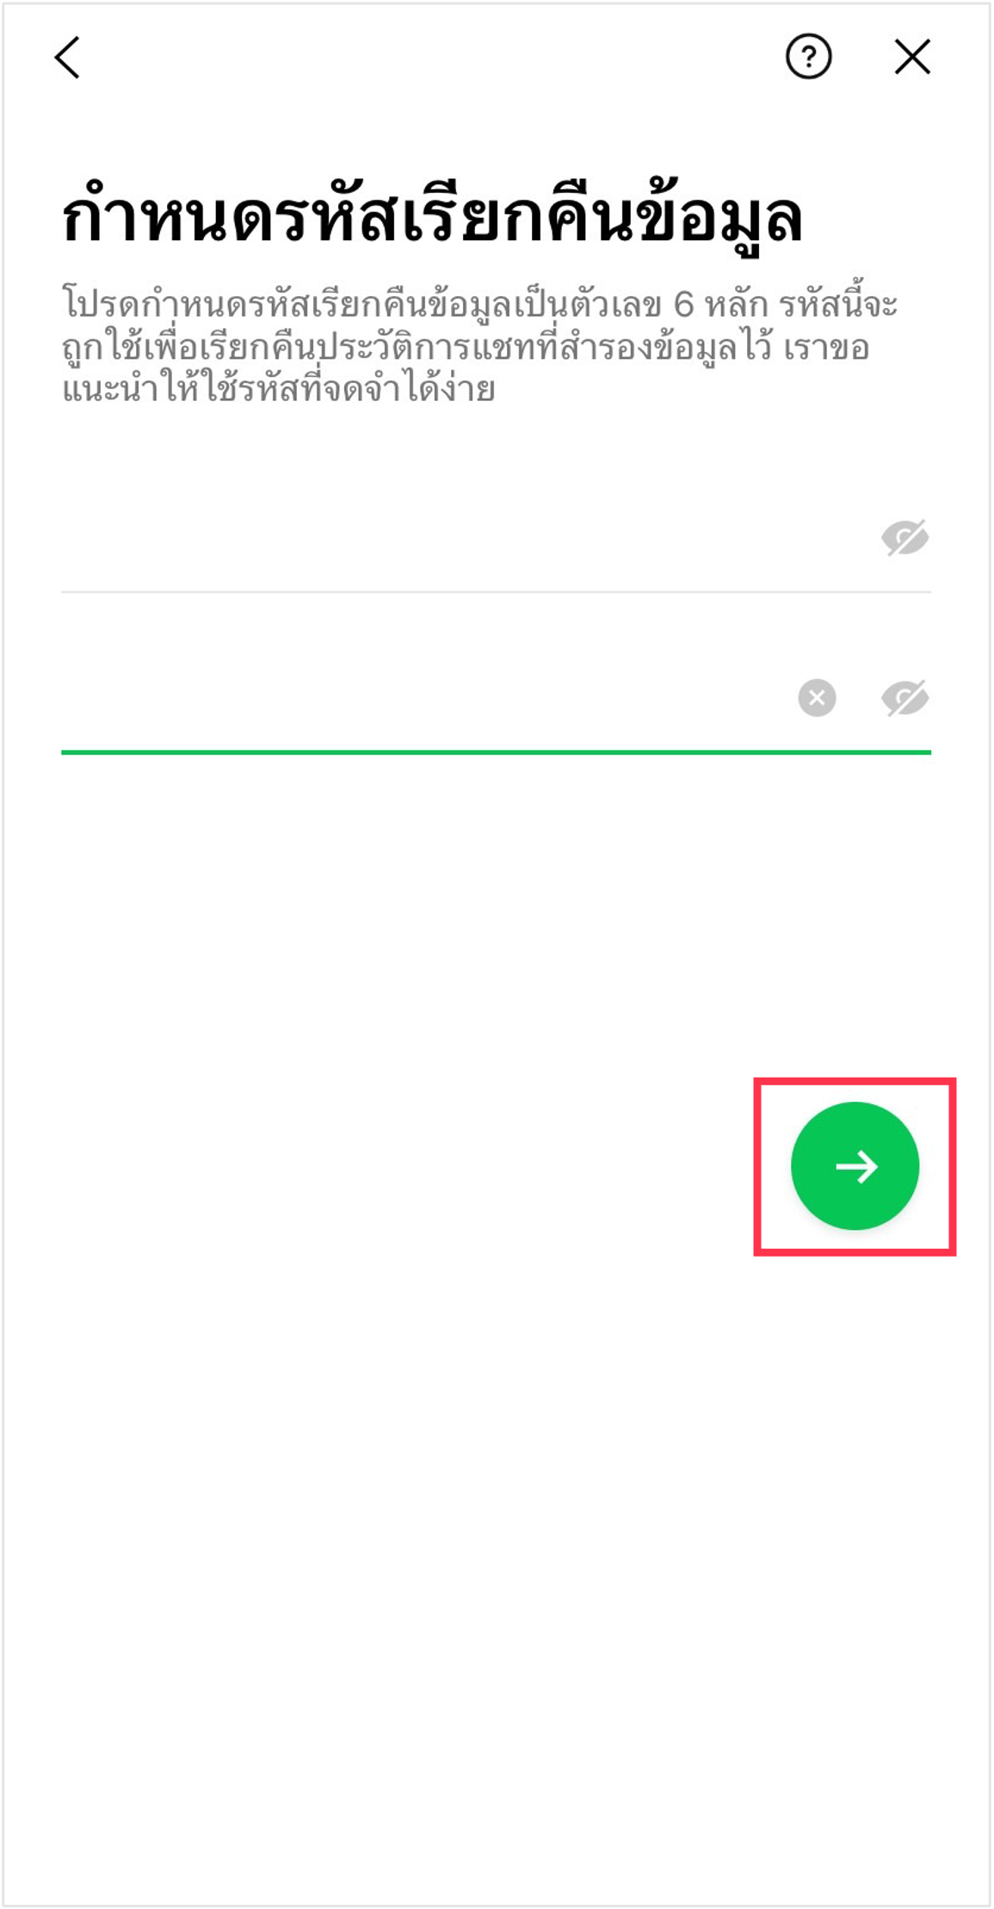Reveal the passcode in the second field
Viewport: 994px width, 1909px height.
coord(904,698)
